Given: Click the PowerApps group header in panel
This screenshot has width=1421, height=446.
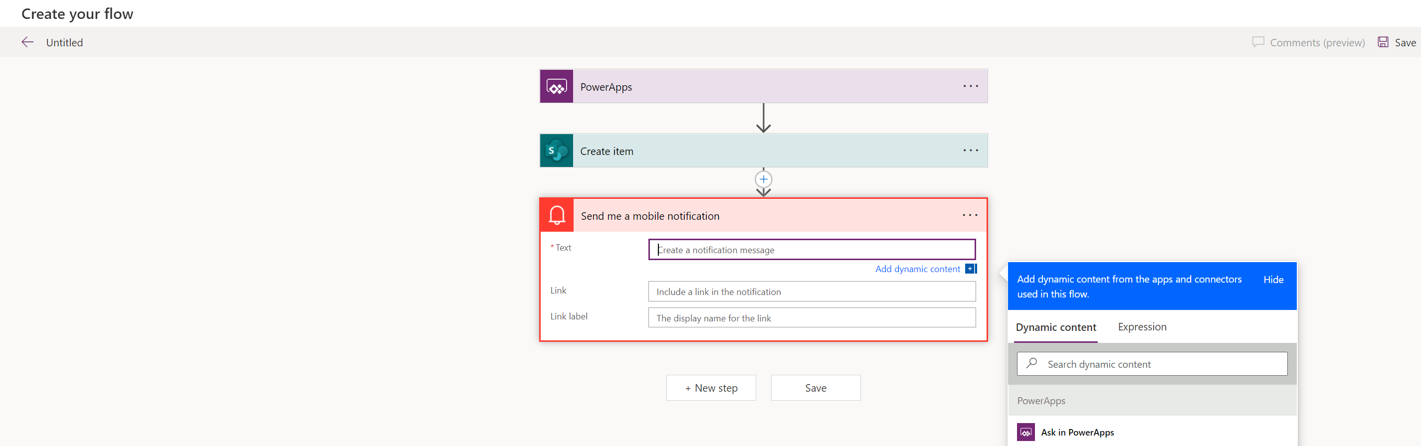Looking at the screenshot, I should tap(1152, 400).
